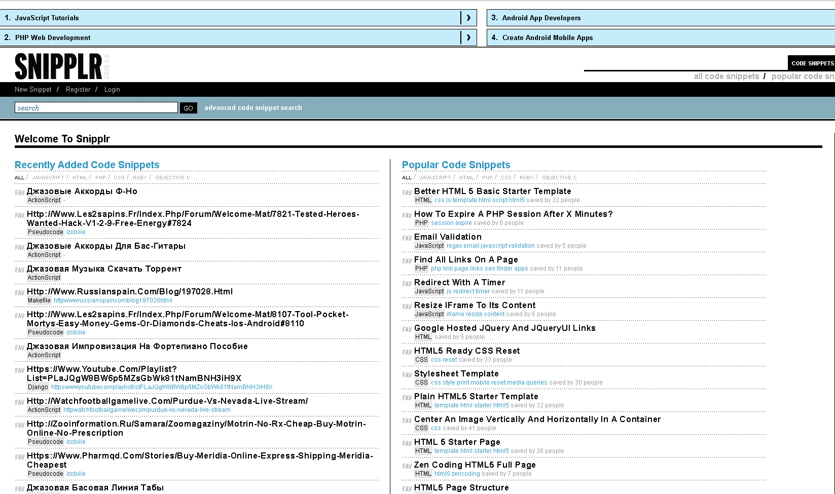Favorite the 'Better HTML 5 Basic Starter Template' snippet
The width and height of the screenshot is (835, 494).
[x=407, y=193]
